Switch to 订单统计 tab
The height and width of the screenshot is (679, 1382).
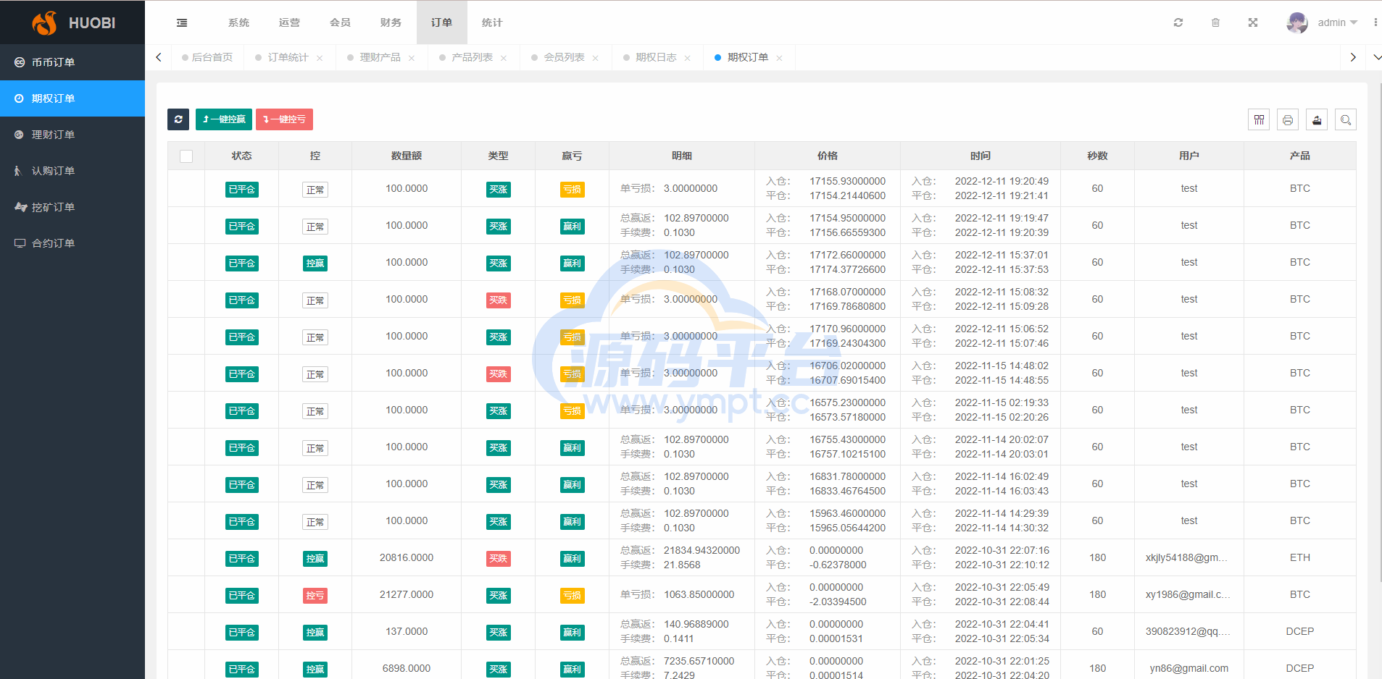pos(288,57)
